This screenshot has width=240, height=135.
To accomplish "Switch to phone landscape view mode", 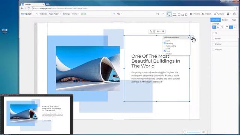I will (183, 15).
